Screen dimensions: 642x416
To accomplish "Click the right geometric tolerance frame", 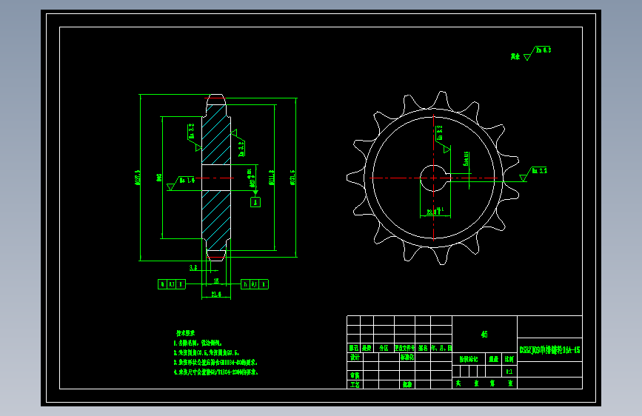I will (x=255, y=284).
